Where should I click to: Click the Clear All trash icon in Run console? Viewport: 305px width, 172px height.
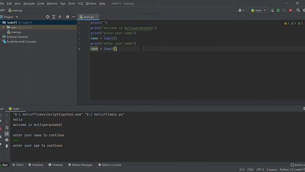coord(7,146)
